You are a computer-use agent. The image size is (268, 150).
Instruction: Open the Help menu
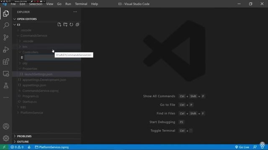tap(95, 4)
